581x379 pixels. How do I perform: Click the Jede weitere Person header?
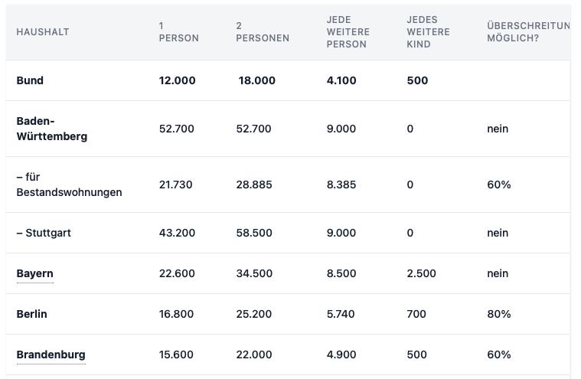tap(348, 32)
